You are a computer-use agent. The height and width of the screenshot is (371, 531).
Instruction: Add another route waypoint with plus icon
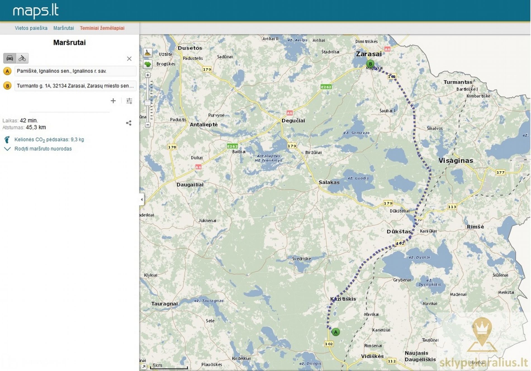[x=113, y=101]
